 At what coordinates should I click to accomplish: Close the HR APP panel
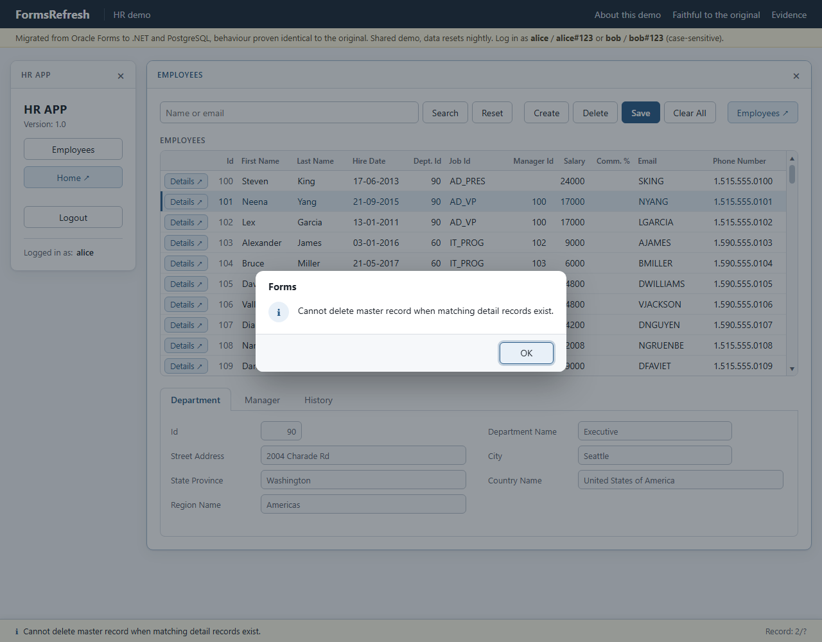point(121,76)
